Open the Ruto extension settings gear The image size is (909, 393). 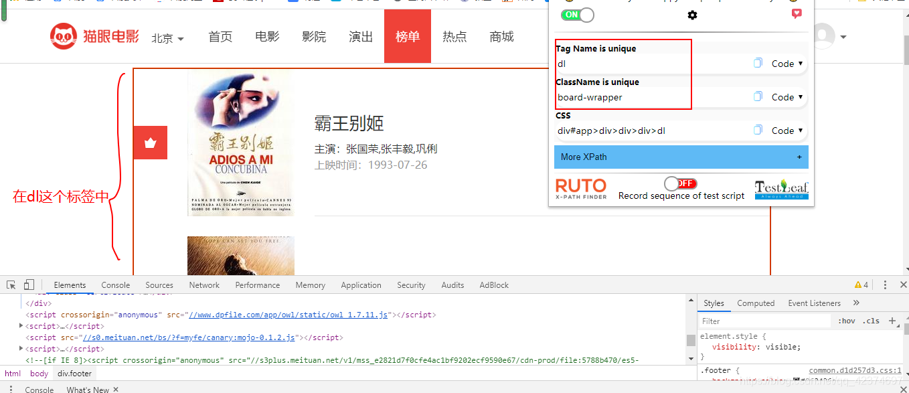pos(692,15)
